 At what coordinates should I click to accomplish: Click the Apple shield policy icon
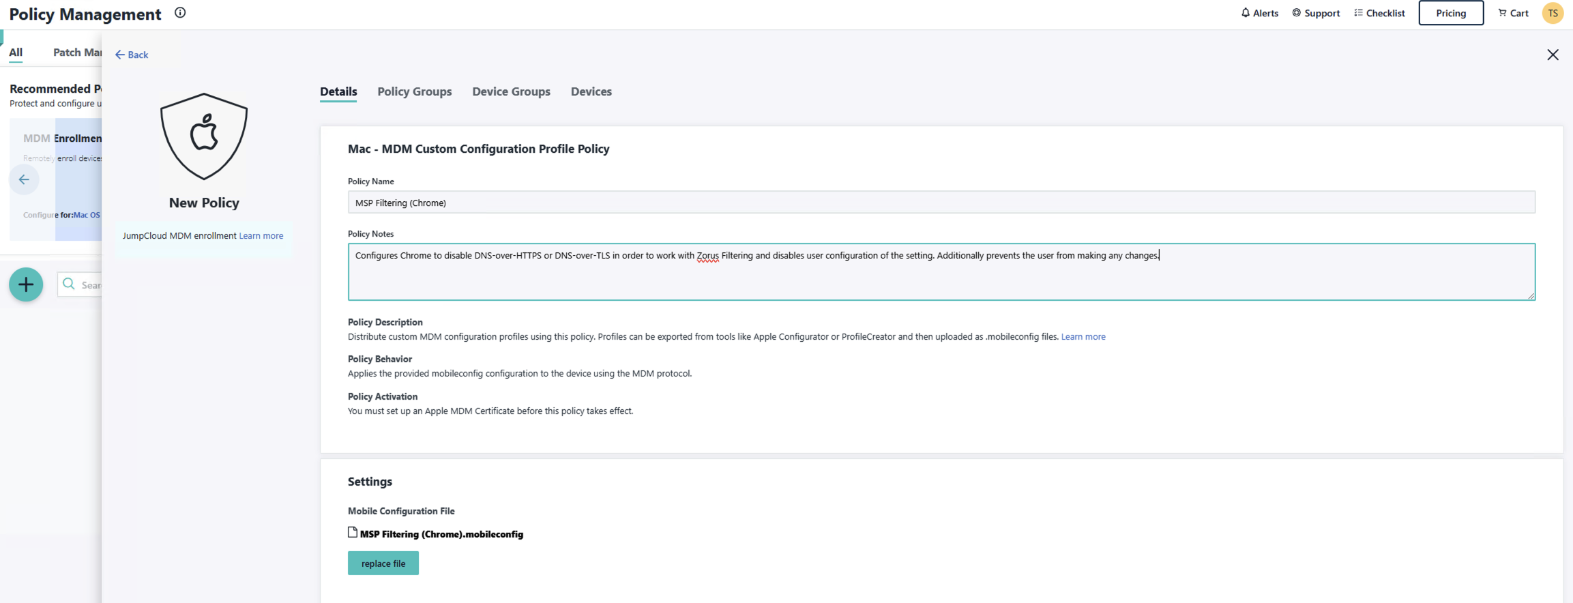(204, 136)
